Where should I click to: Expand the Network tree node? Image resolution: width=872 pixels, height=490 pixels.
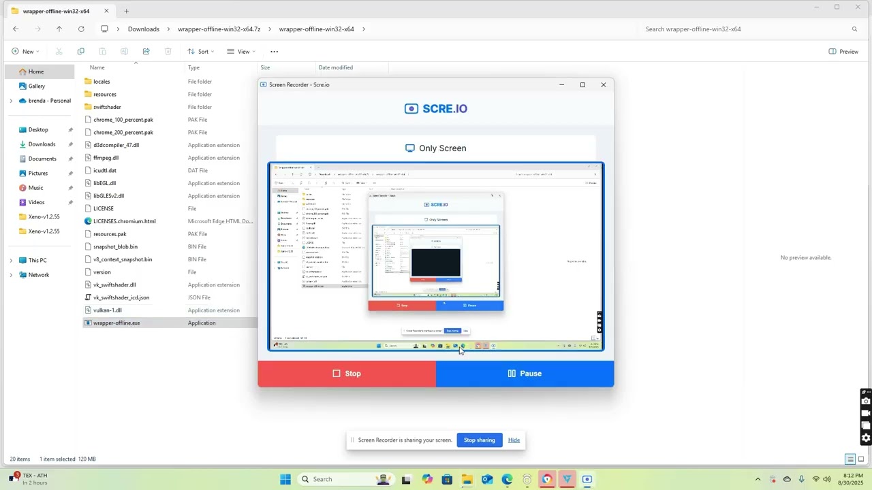pyautogui.click(x=11, y=275)
